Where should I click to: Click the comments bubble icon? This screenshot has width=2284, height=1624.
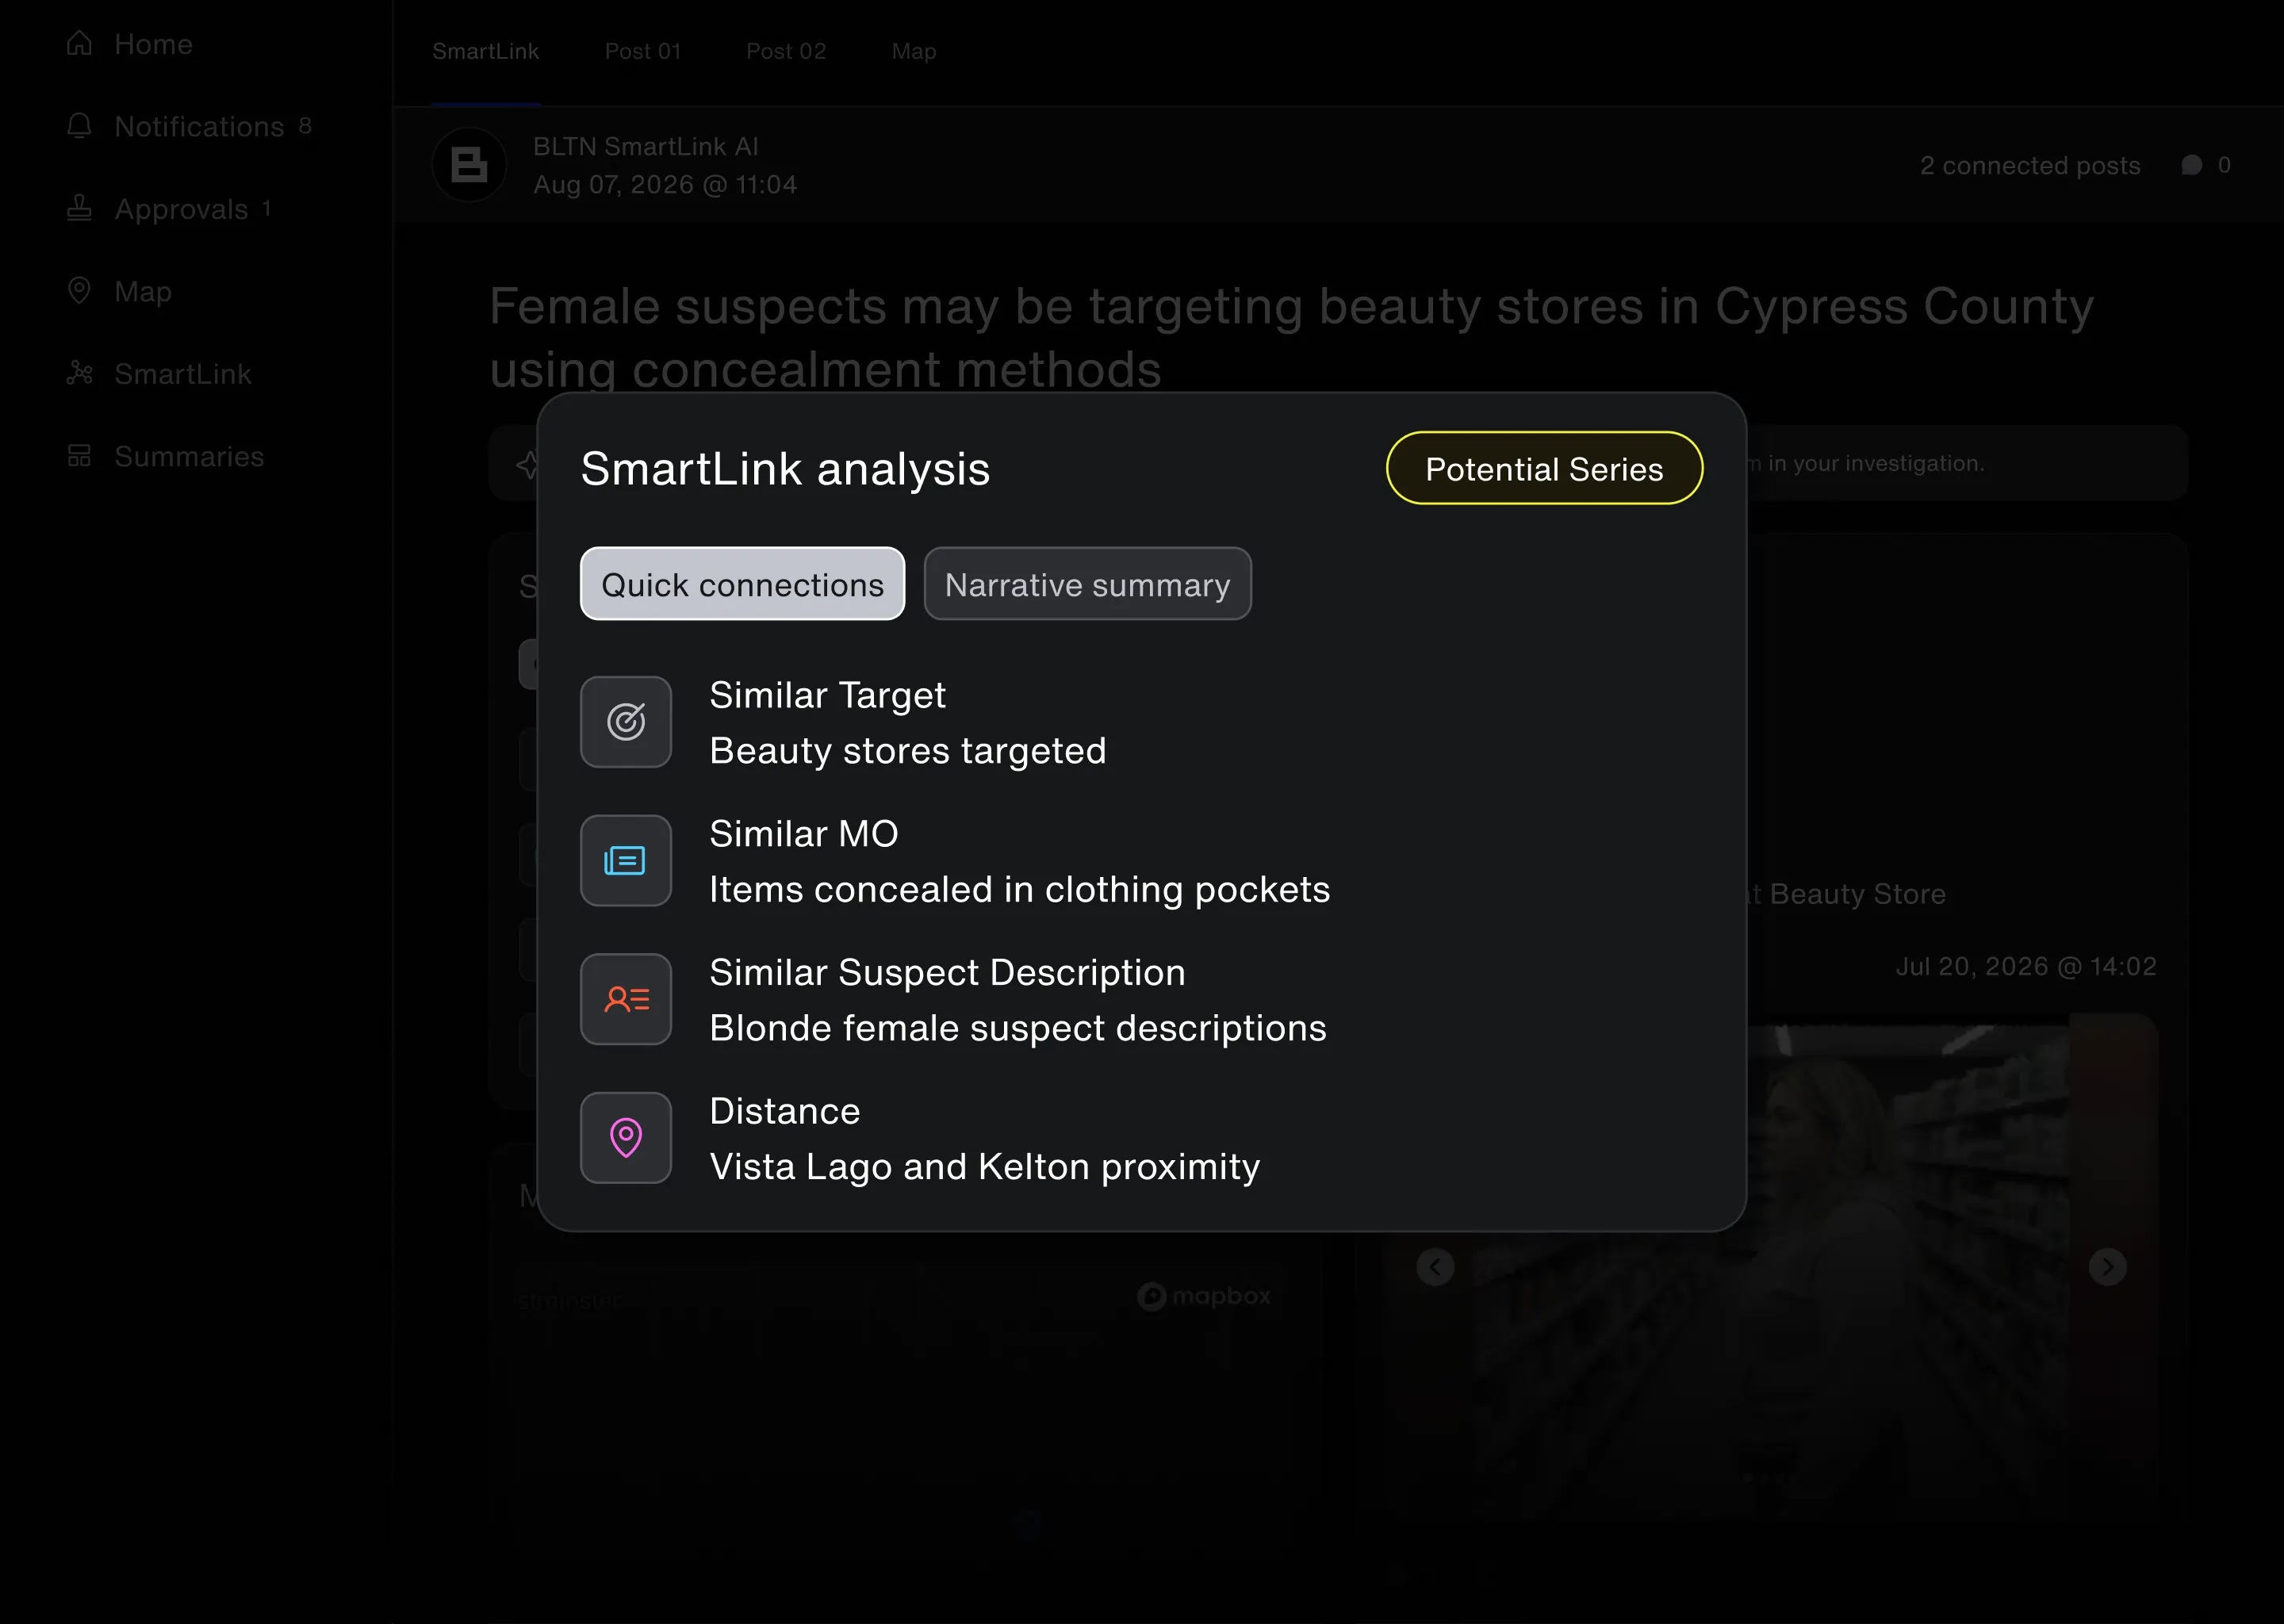[x=2191, y=165]
